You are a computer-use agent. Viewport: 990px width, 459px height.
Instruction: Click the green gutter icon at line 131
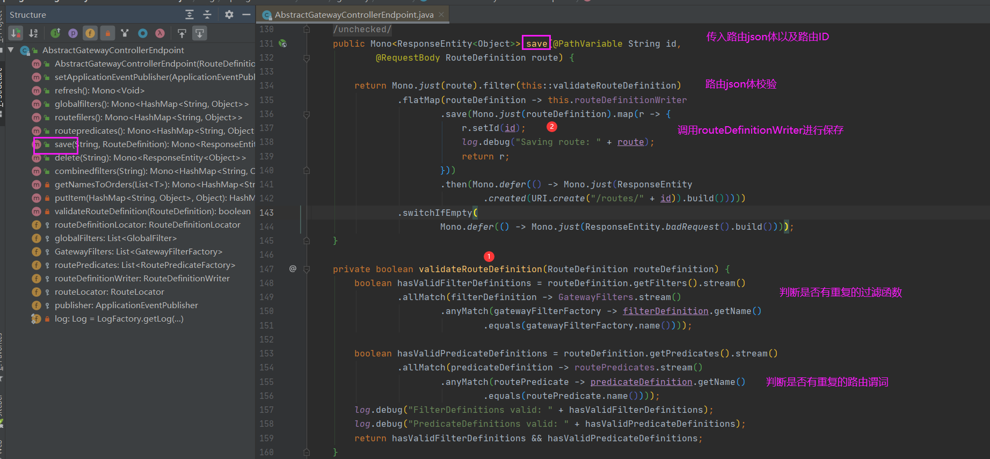[x=283, y=43]
